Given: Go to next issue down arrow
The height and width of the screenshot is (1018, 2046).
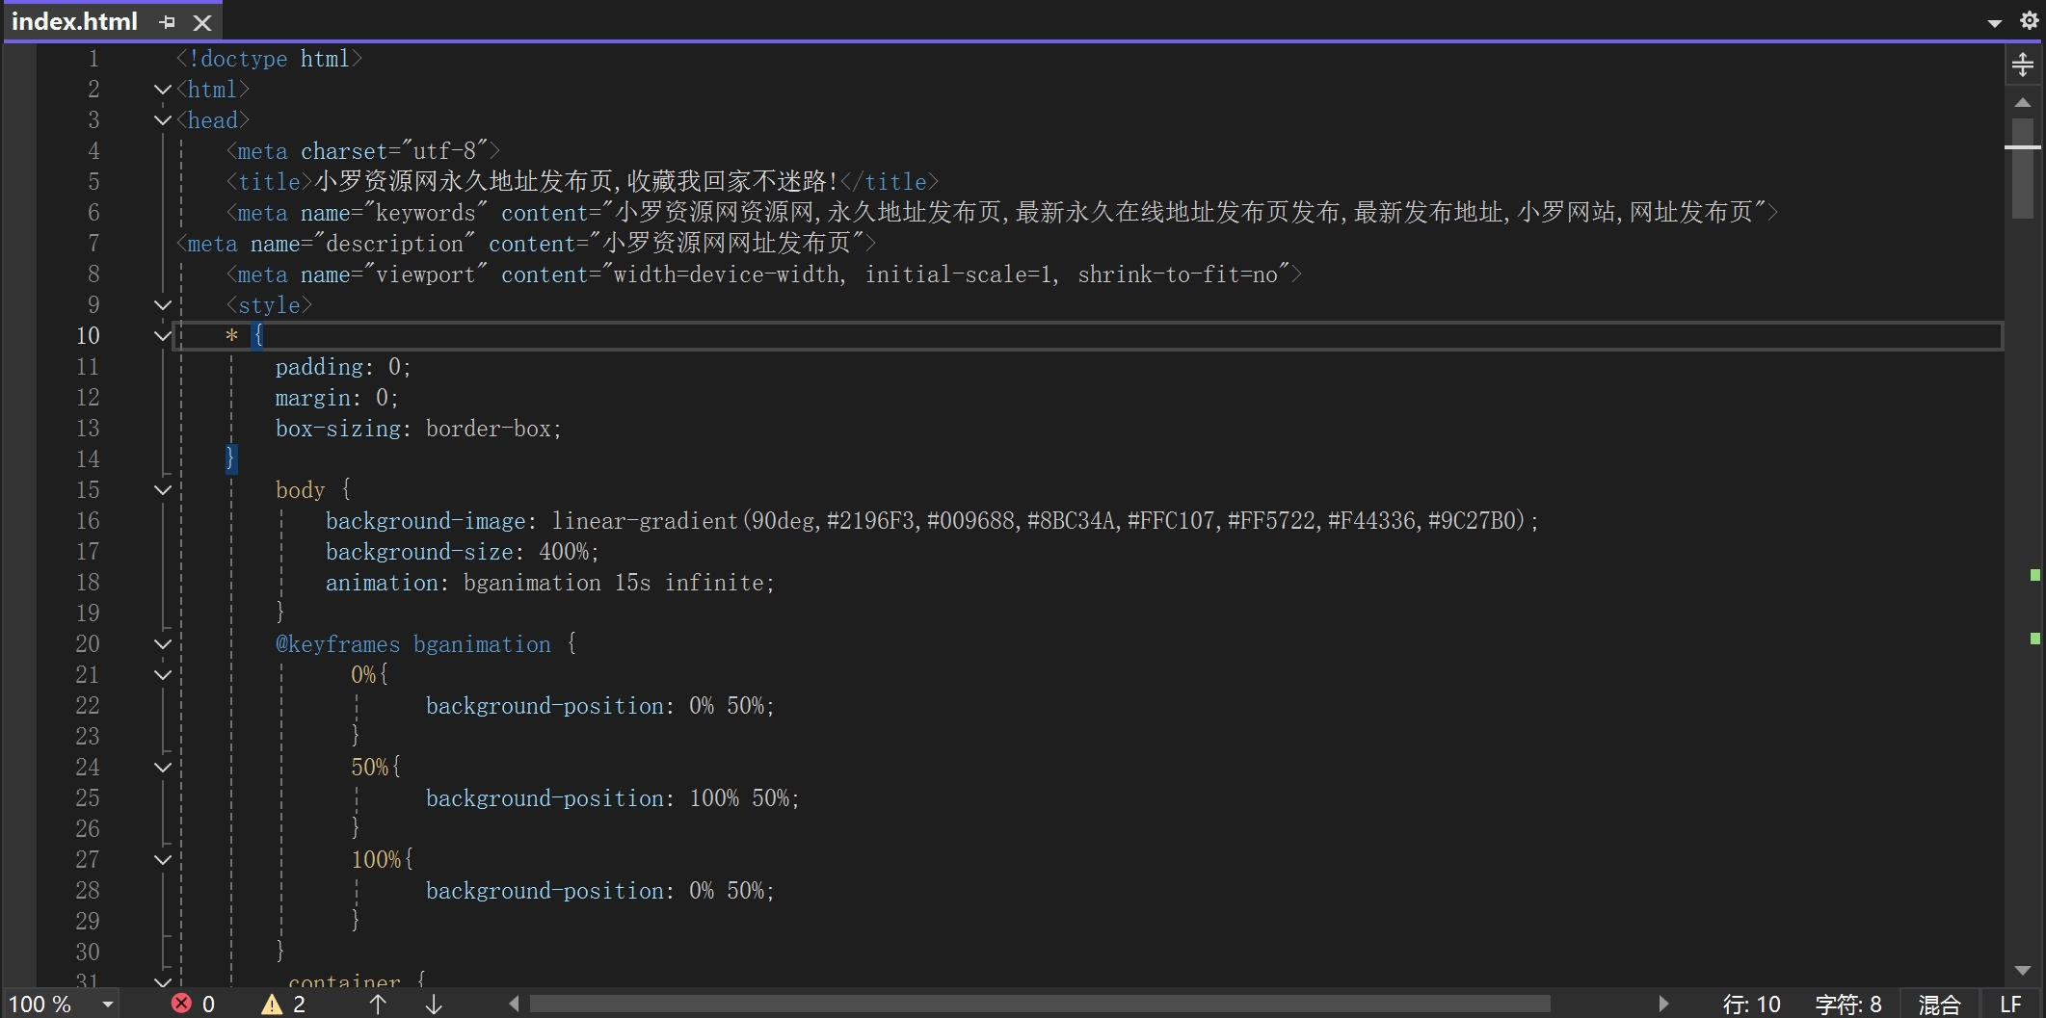Looking at the screenshot, I should (x=434, y=1005).
